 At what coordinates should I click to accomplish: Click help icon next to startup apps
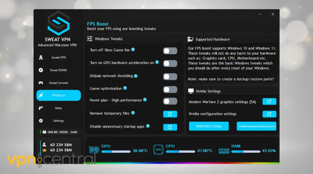click(148, 126)
